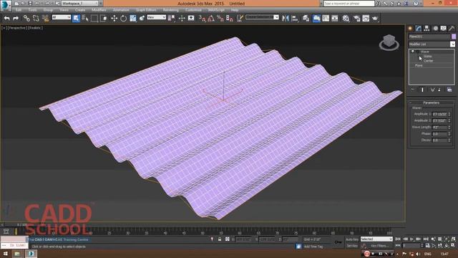Open Select by Name dialog
The image size is (458, 258).
click(85, 18)
